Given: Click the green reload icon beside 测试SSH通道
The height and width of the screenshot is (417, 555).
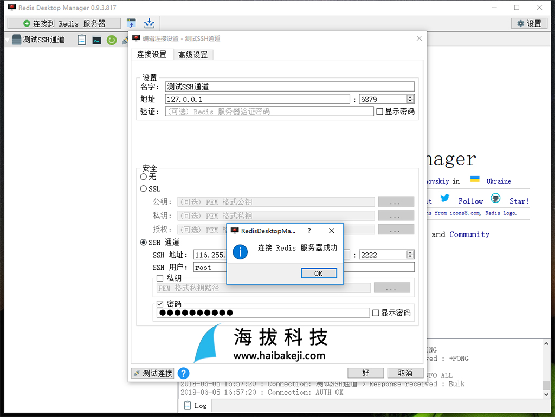Looking at the screenshot, I should (112, 40).
